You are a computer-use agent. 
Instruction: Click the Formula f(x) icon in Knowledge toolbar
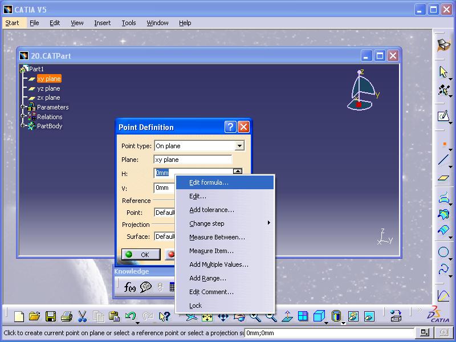pyautogui.click(x=129, y=287)
